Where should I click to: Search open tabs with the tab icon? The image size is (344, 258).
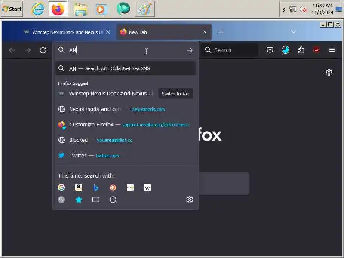coord(95,200)
